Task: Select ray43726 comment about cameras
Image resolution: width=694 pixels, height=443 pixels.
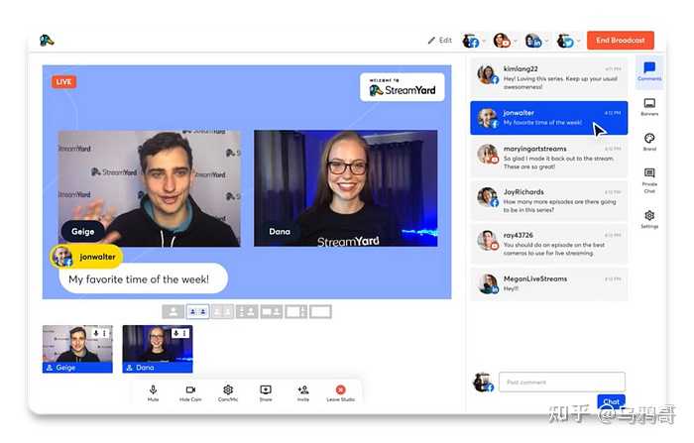Action: tap(549, 244)
